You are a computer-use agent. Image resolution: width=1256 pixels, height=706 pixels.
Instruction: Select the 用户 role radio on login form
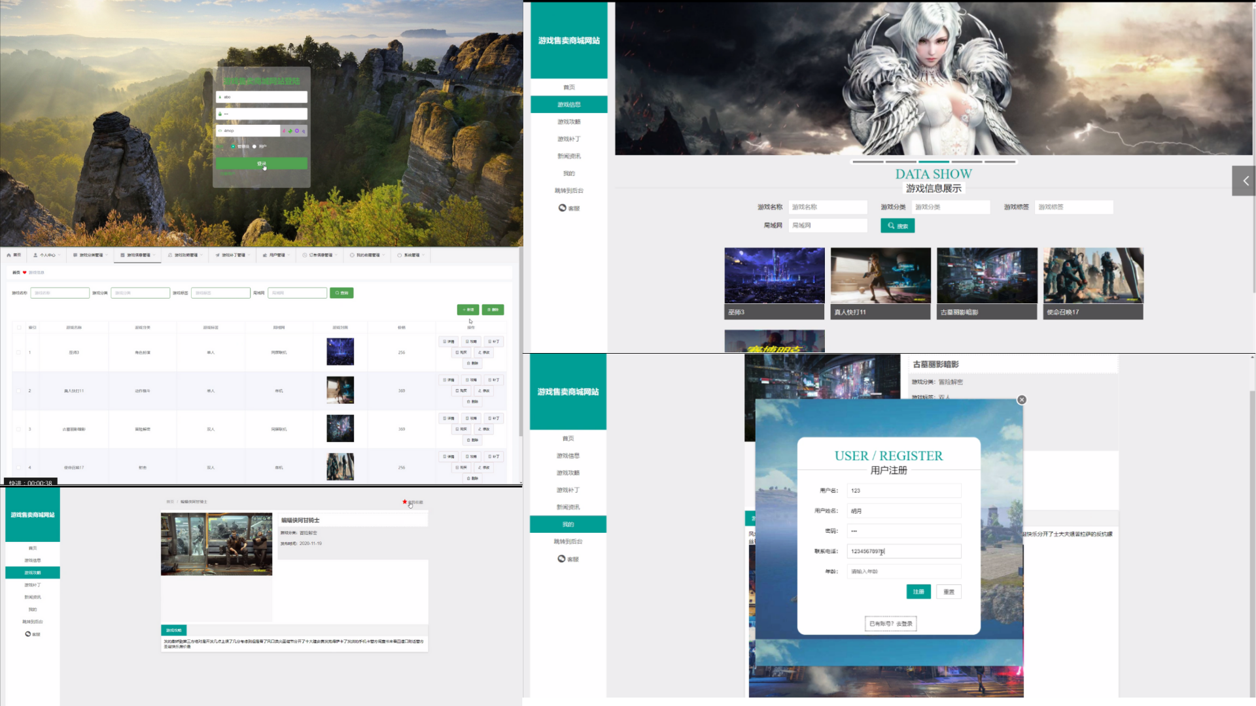click(254, 146)
